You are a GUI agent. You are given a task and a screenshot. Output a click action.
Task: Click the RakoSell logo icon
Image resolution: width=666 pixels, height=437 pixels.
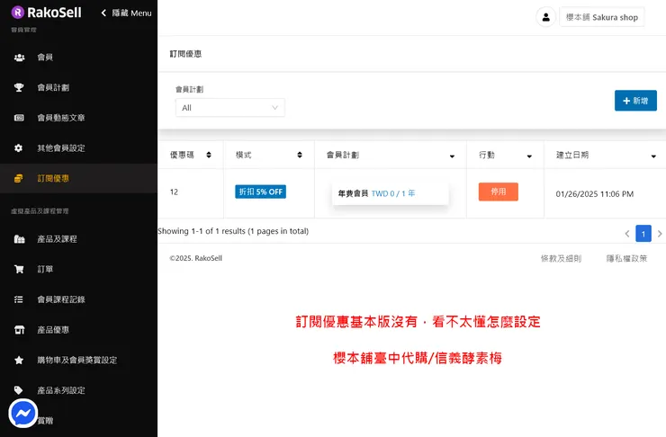pos(17,13)
